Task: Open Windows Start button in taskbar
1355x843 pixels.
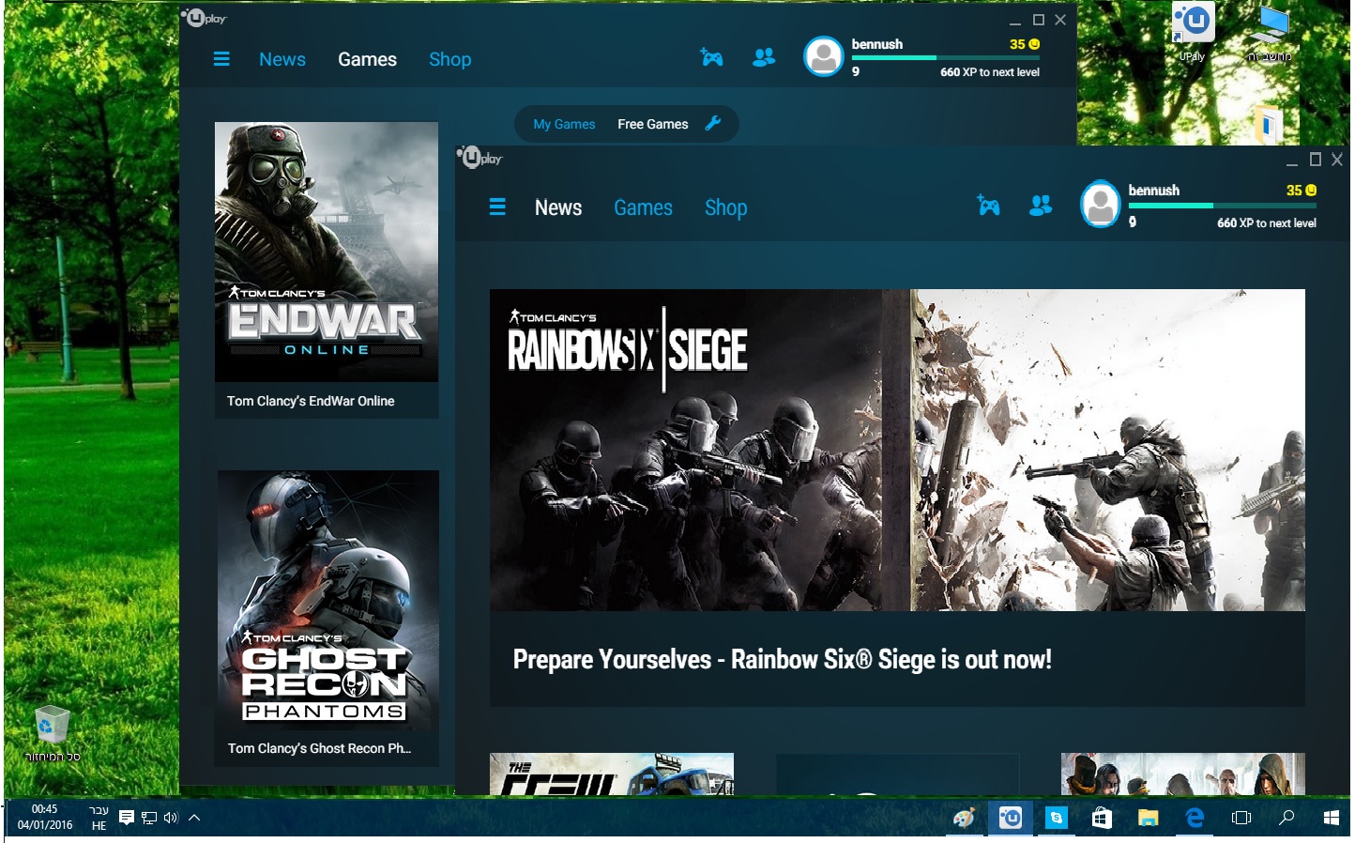Action: coord(1331,818)
